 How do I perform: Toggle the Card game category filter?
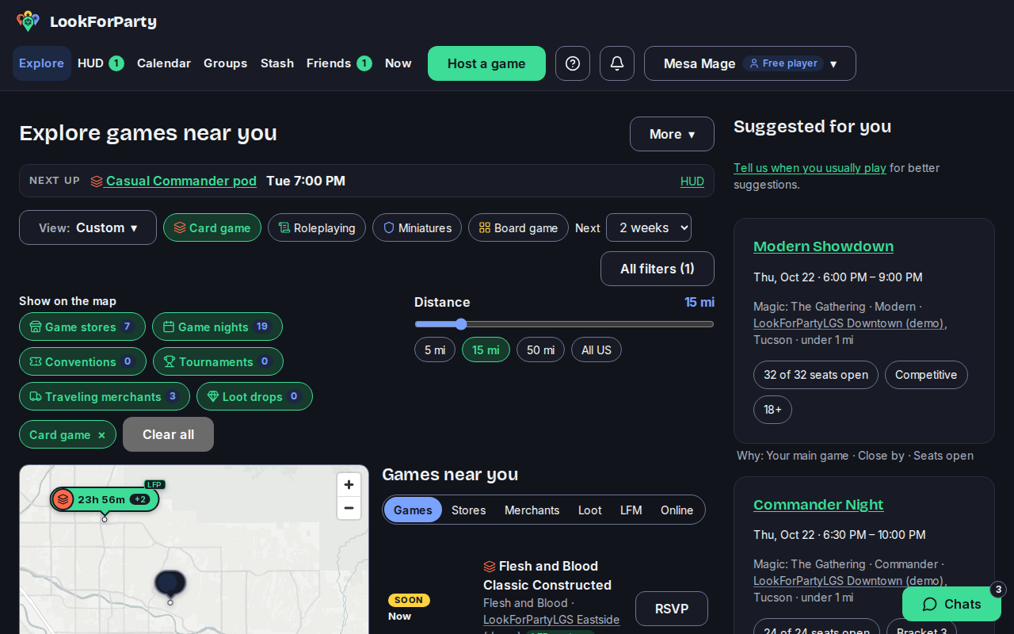tap(212, 227)
